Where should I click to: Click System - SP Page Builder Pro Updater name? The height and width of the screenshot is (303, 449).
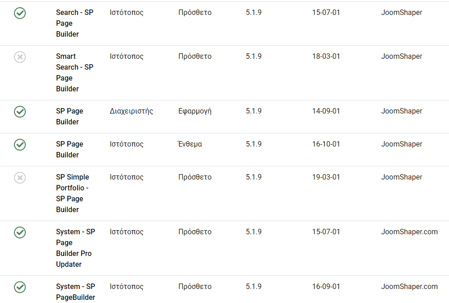tap(75, 248)
